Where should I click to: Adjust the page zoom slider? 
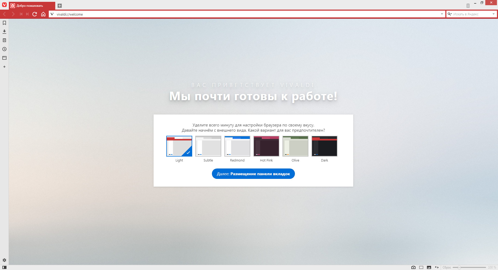click(469, 267)
